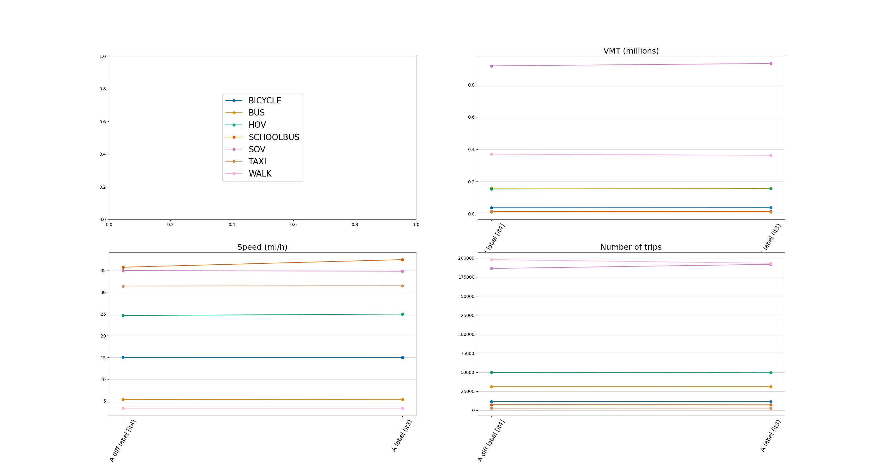Click the WALK left point in trips chart
872x467 pixels.
tap(491, 260)
